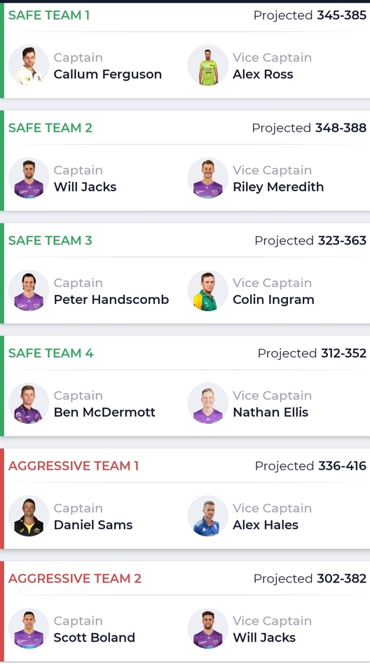Select Riley Meredith's player photo

tap(208, 178)
